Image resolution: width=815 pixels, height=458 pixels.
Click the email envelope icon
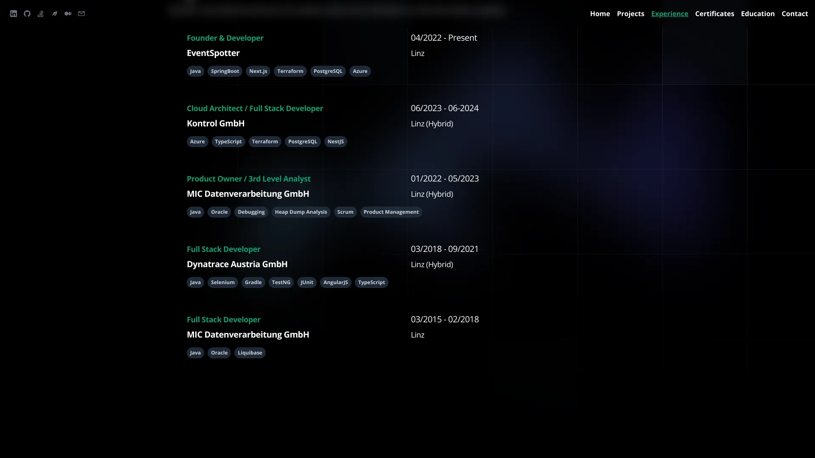(x=81, y=14)
